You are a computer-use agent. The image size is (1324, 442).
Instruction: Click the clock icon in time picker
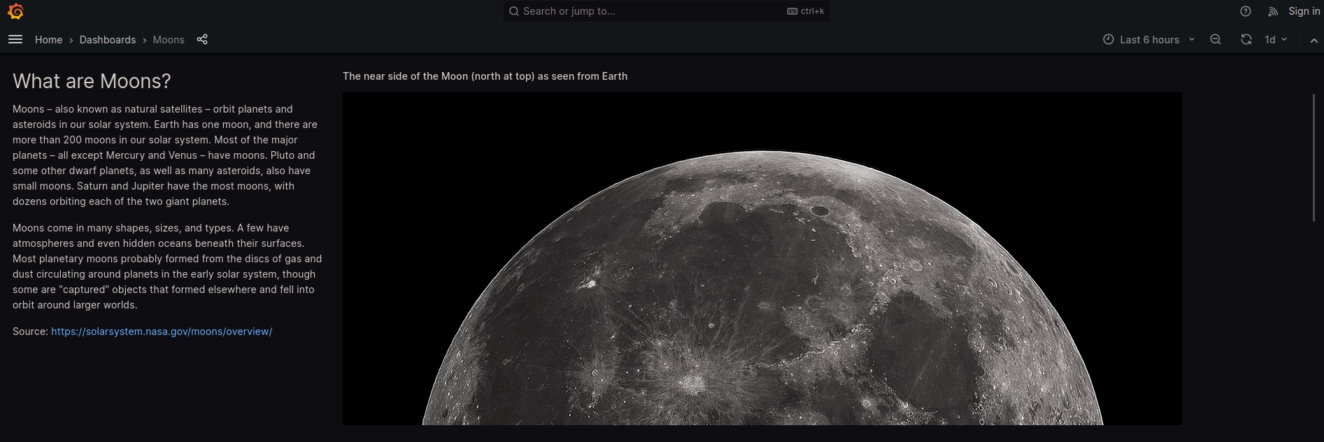1109,40
